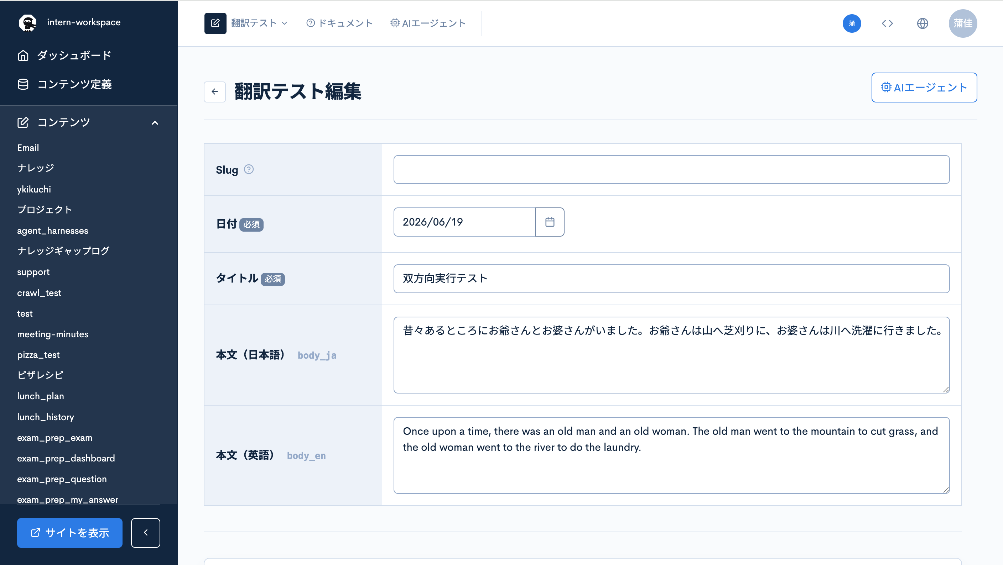1003x565 pixels.
Task: Open the exam_prep_my_answer content item
Action: (x=68, y=500)
